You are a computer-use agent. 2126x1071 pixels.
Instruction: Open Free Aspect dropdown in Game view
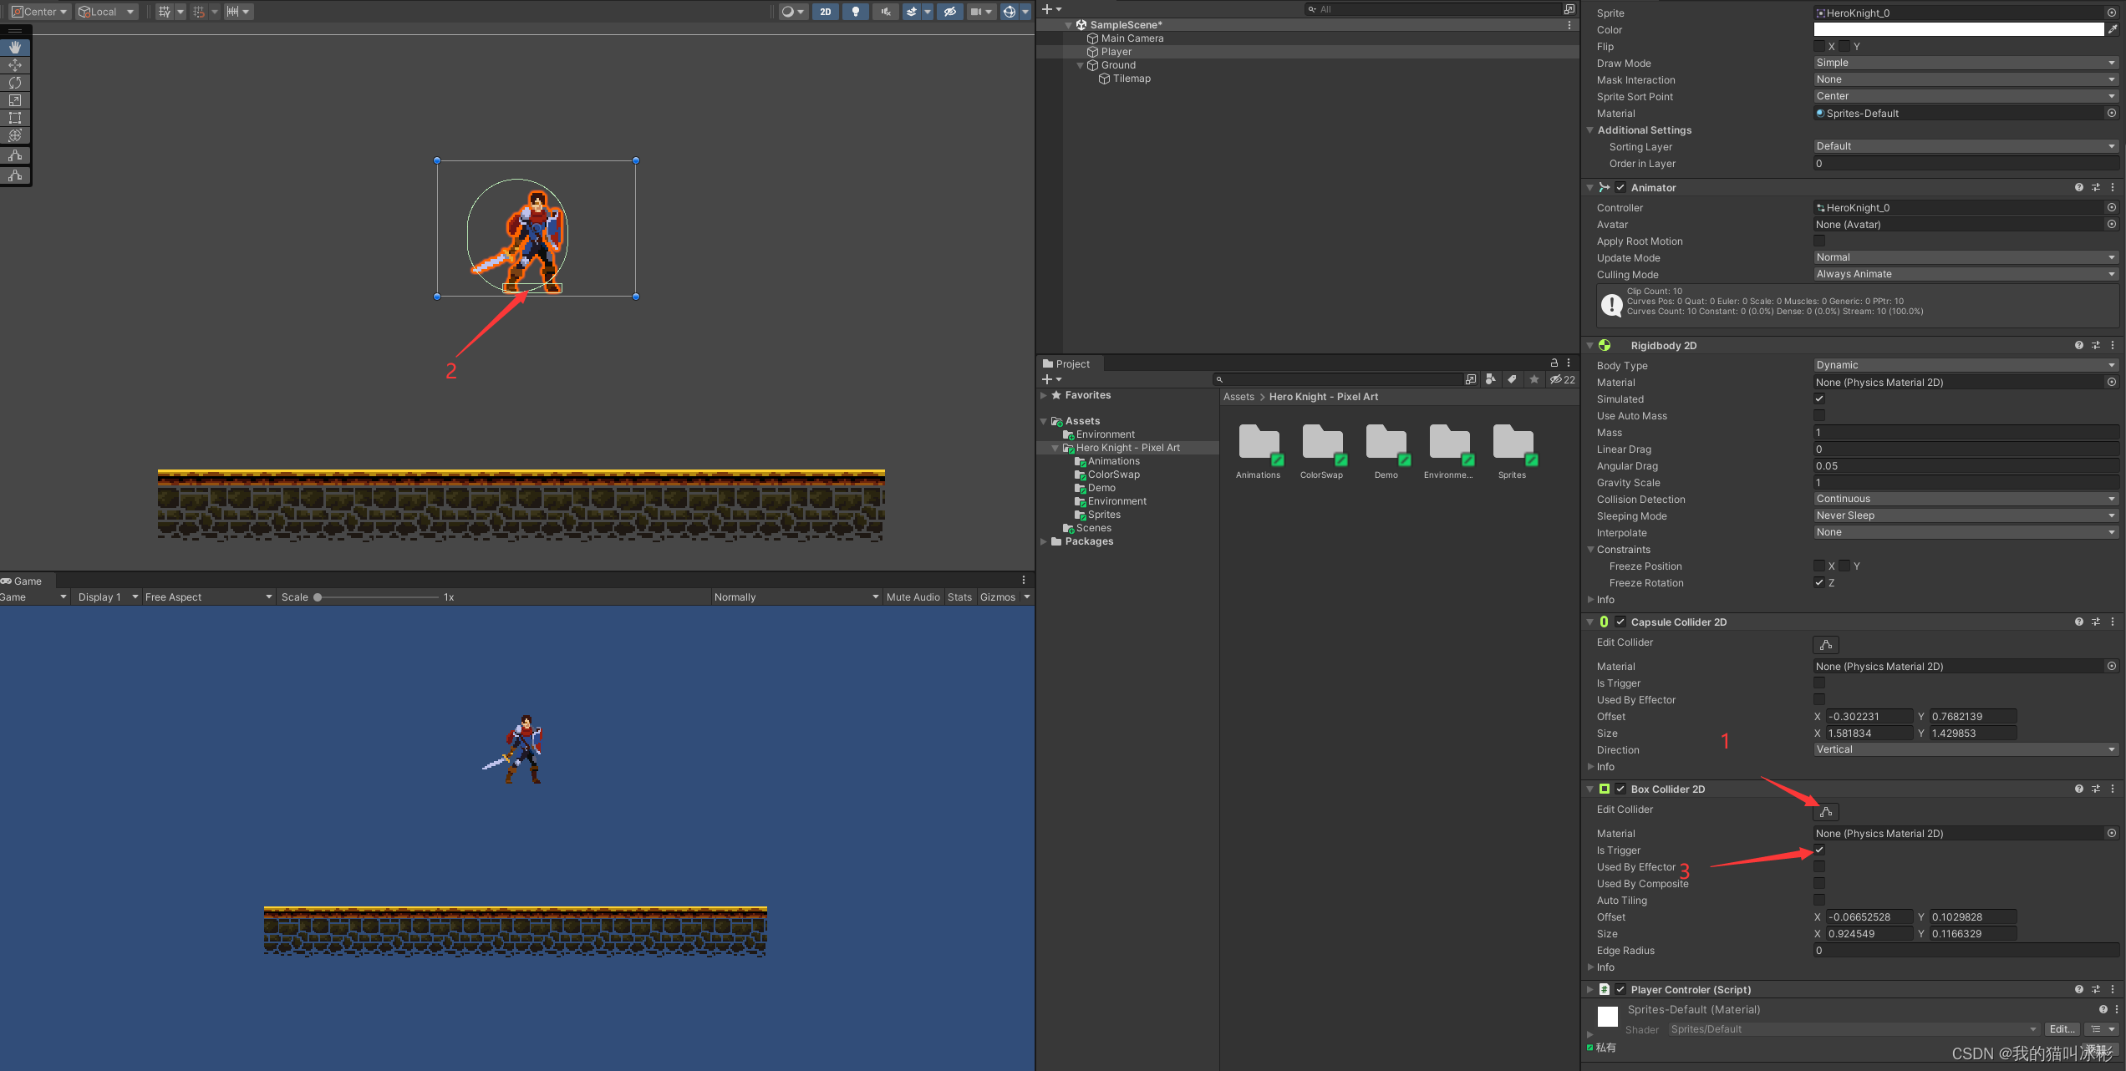tap(208, 597)
